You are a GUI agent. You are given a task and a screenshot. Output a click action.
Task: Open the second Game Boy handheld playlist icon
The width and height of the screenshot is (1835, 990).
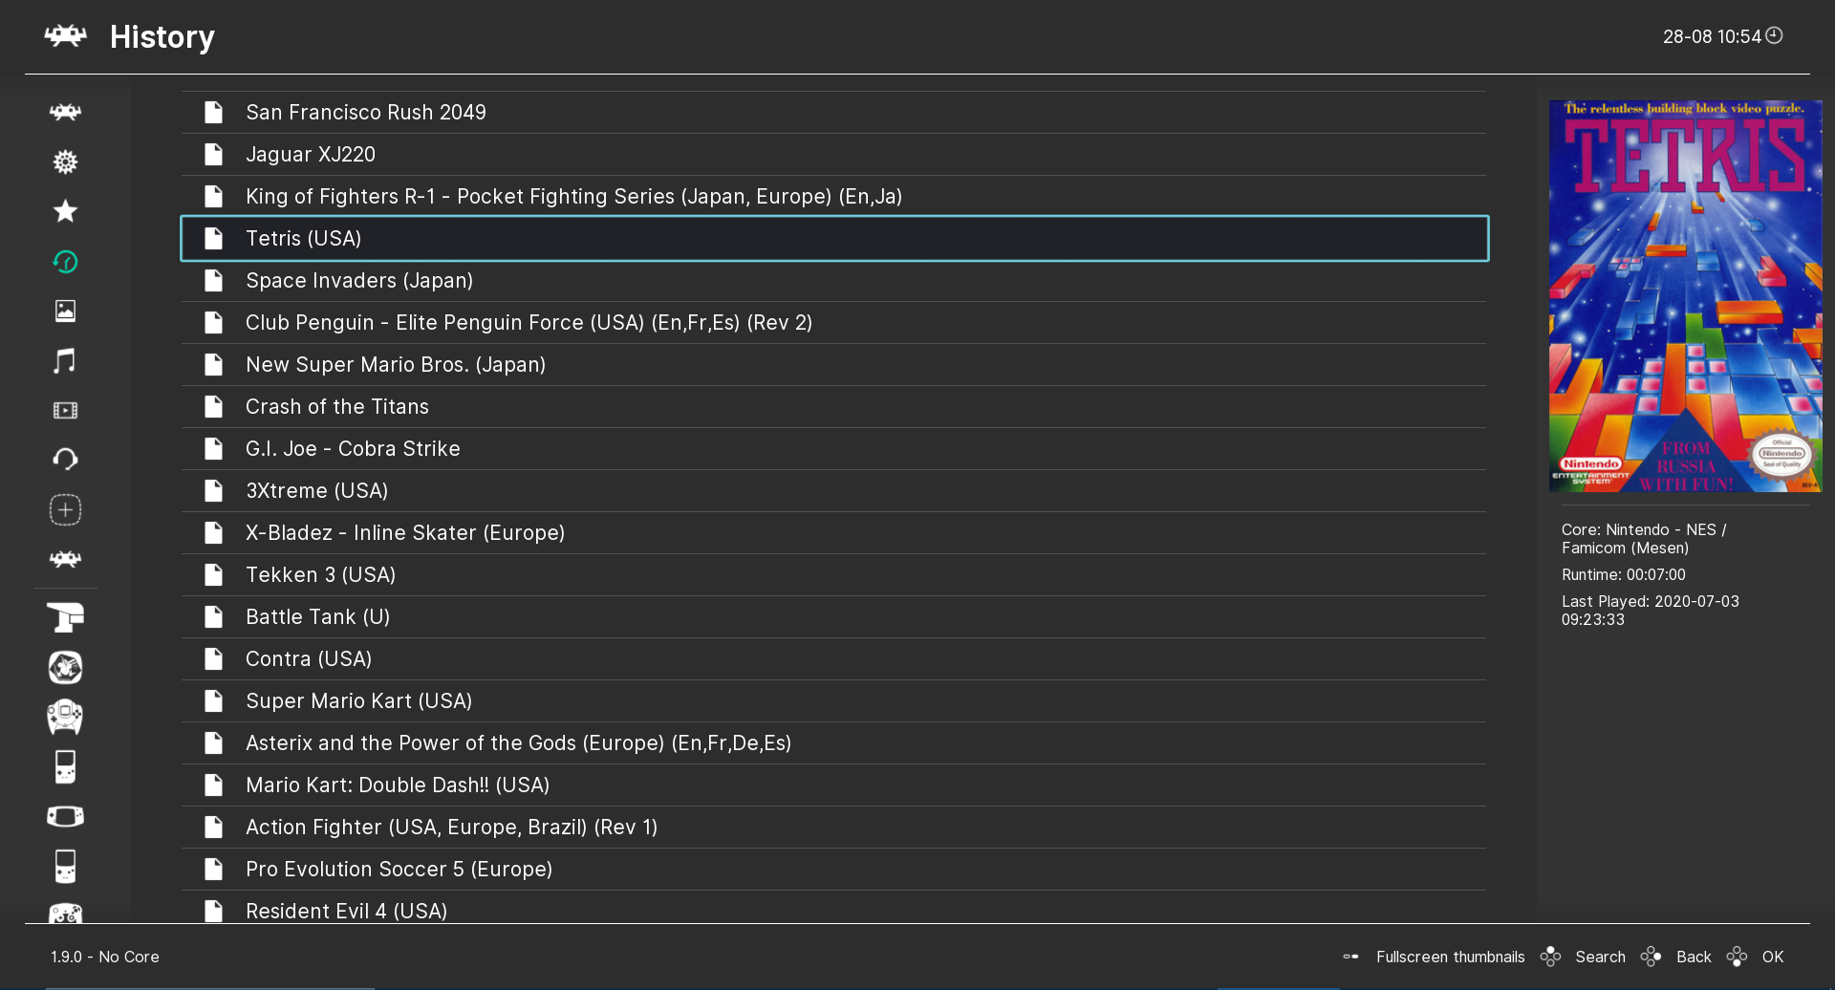click(x=65, y=866)
